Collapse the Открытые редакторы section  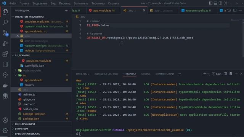coord(41,17)
